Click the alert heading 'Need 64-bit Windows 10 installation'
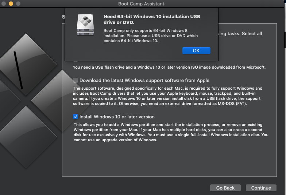 tap(152, 20)
